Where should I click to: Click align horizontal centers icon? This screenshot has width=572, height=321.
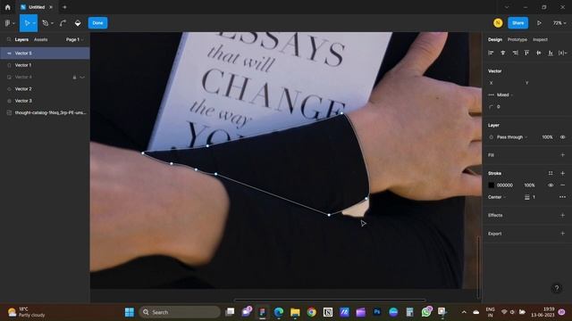502,53
